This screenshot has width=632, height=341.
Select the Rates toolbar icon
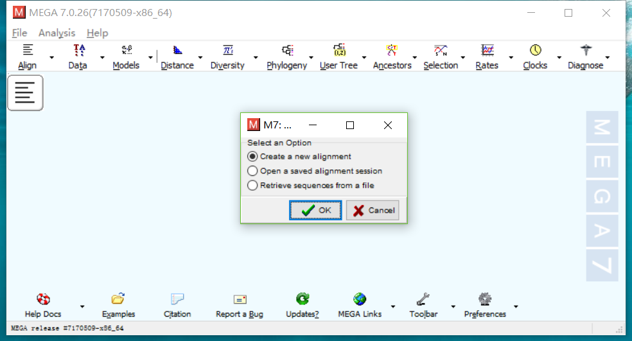click(x=487, y=50)
